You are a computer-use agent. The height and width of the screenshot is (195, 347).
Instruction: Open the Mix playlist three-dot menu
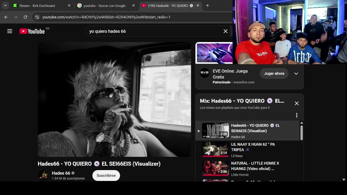297,115
